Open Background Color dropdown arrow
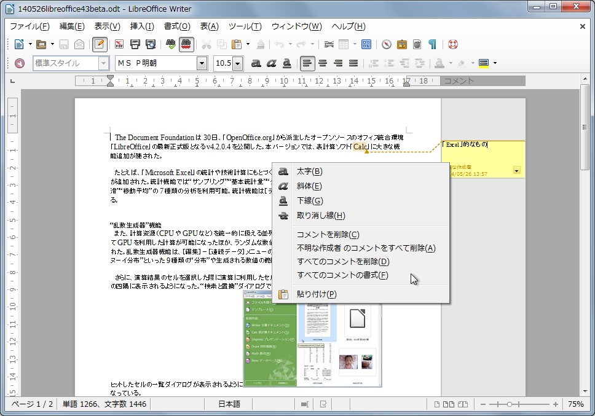Screen dimensions: 595x416 point(495,63)
